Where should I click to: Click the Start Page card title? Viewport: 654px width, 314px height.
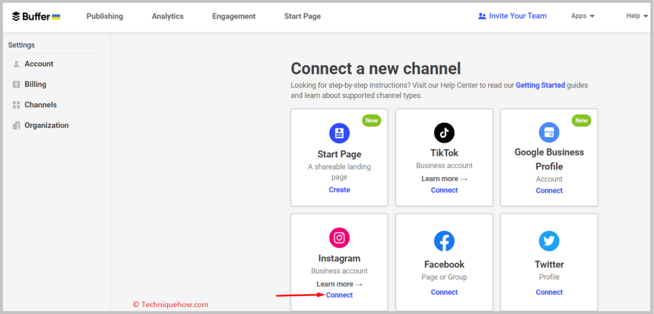339,154
